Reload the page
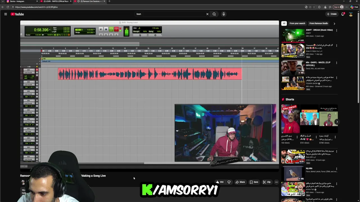The image size is (360, 202). tap(8, 7)
